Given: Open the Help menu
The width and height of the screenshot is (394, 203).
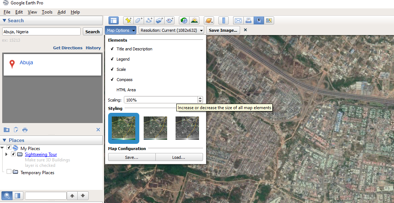Looking at the screenshot, I should (75, 12).
